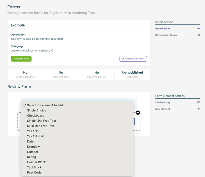Select Dropdown element type
The width and height of the screenshot is (205, 177).
[77, 147]
